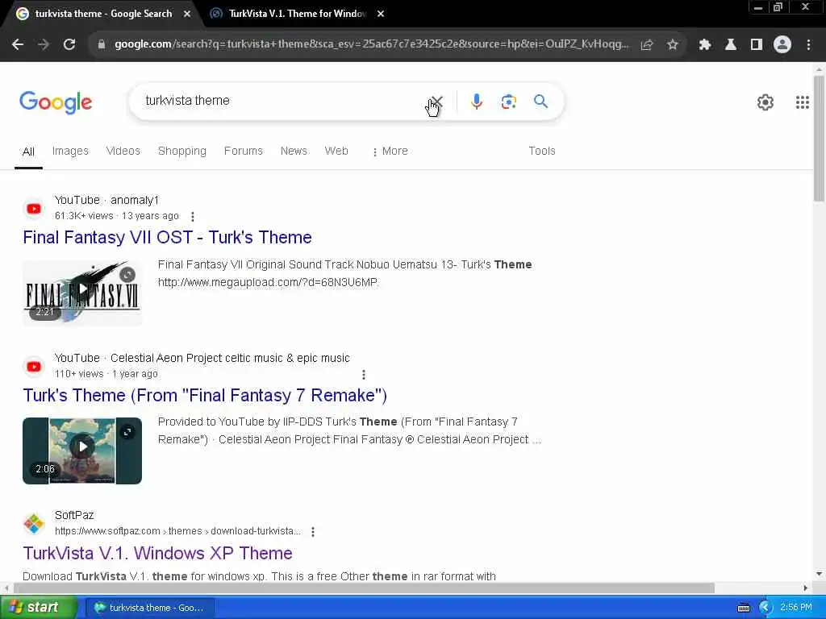Click the horizontal scrollbar thumb
The width and height of the screenshot is (826, 619).
[x=364, y=588]
